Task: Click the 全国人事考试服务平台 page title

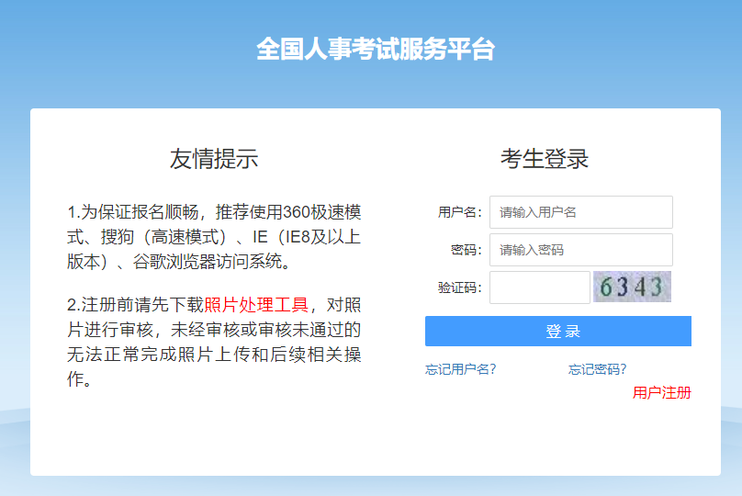Action: click(x=375, y=50)
